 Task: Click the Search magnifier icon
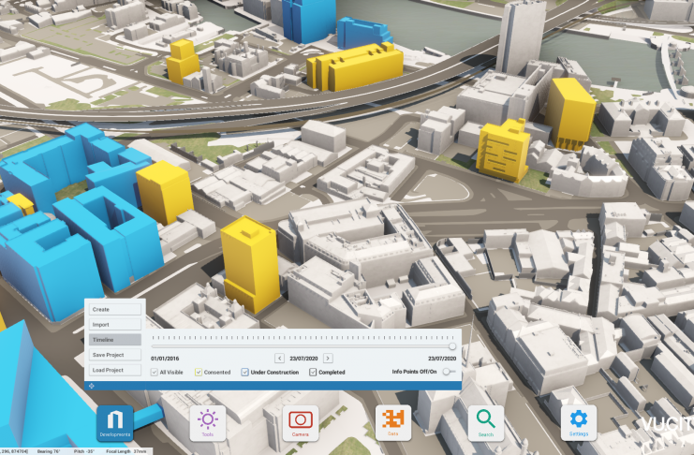click(485, 421)
